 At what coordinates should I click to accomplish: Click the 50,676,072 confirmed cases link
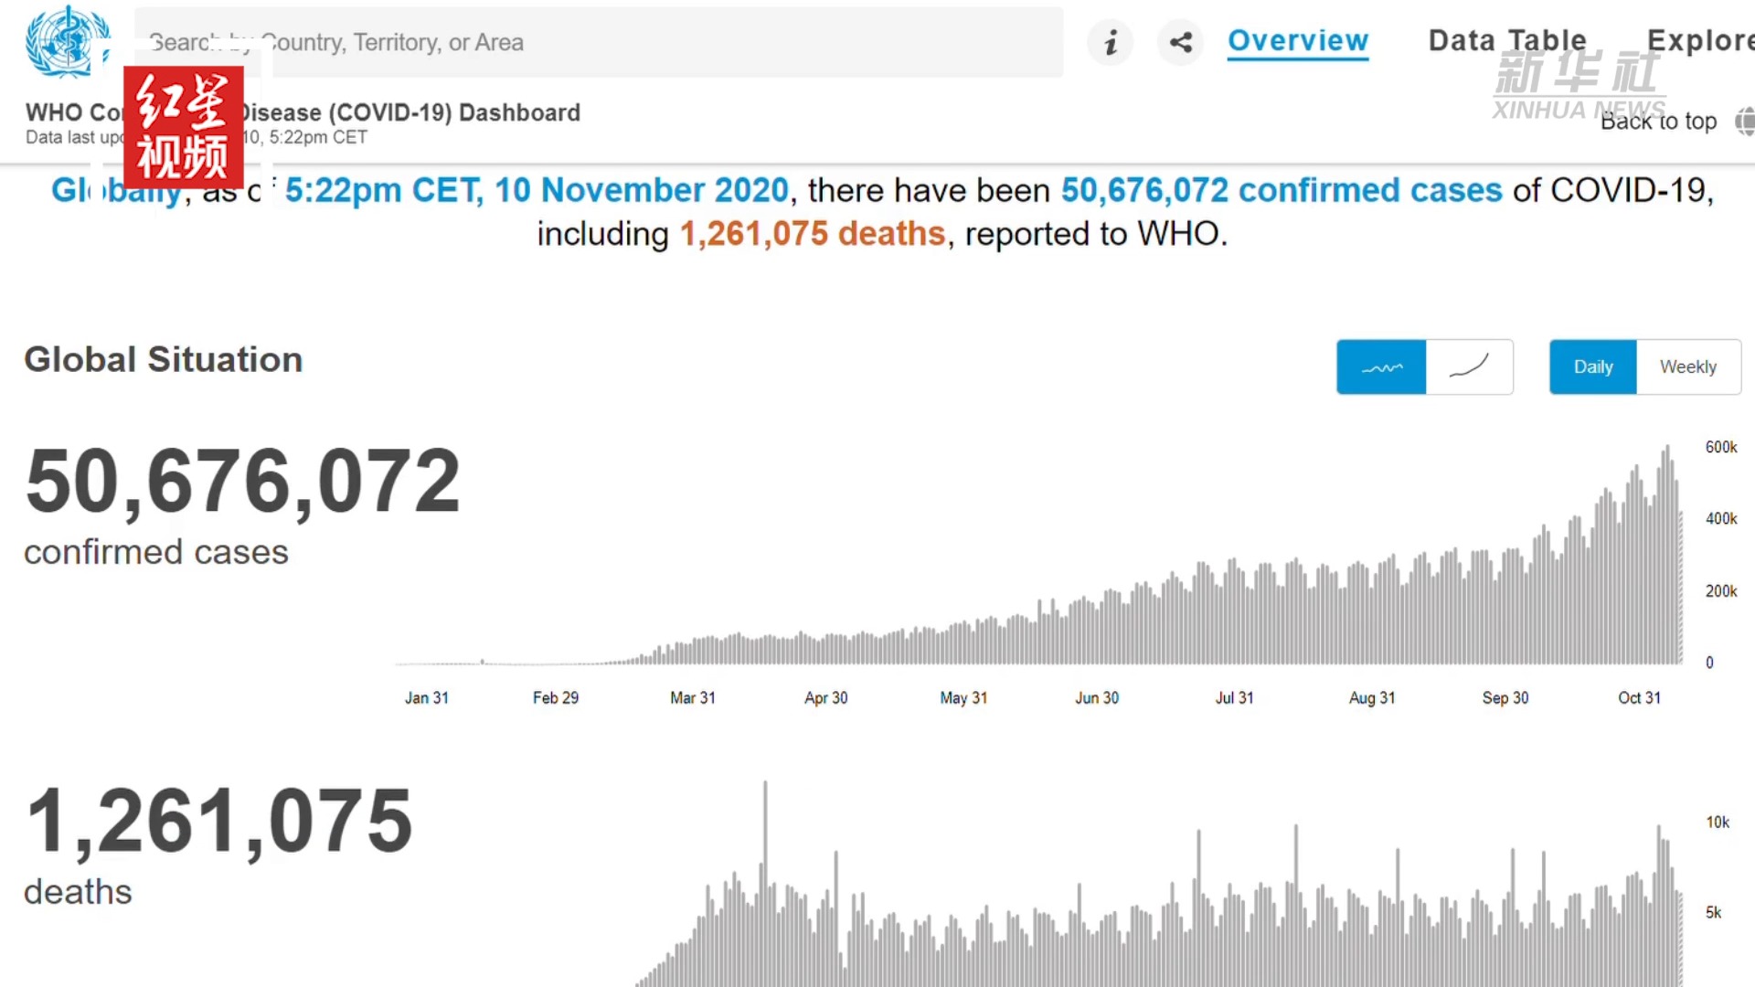[x=1281, y=190]
